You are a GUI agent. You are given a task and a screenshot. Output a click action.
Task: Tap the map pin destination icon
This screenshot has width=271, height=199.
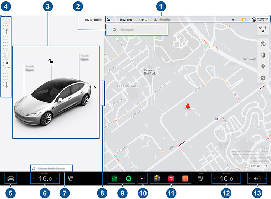click(263, 66)
